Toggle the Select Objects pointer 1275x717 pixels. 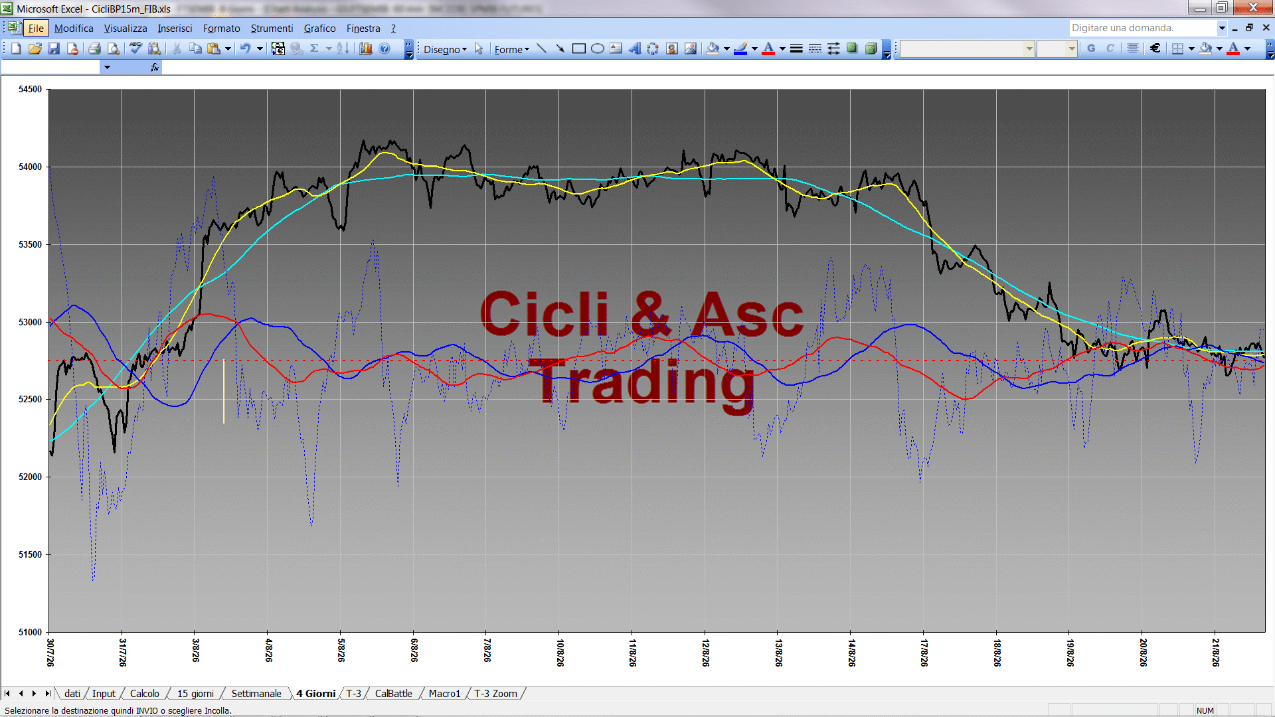click(479, 48)
